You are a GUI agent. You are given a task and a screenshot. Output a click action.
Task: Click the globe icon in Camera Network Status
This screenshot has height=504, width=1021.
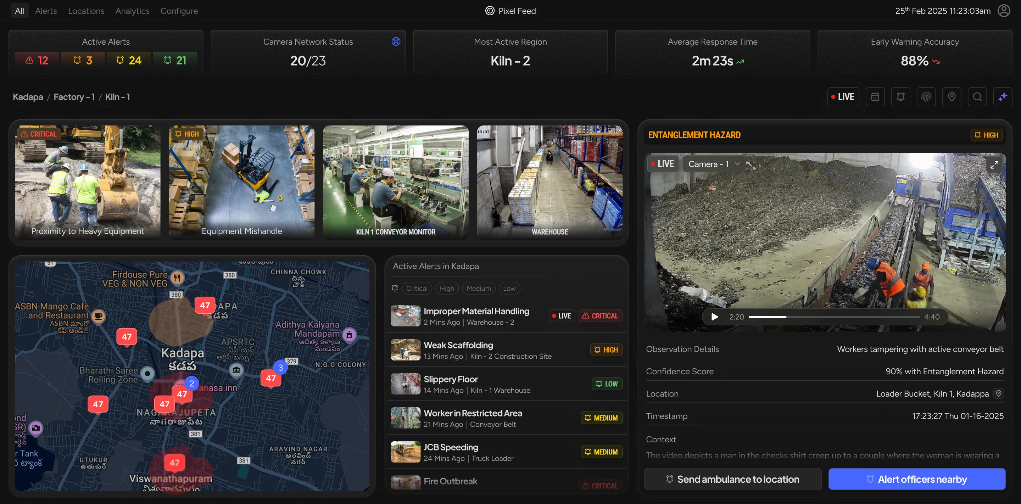tap(396, 41)
